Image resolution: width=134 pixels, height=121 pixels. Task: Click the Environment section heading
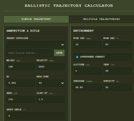[83, 31]
